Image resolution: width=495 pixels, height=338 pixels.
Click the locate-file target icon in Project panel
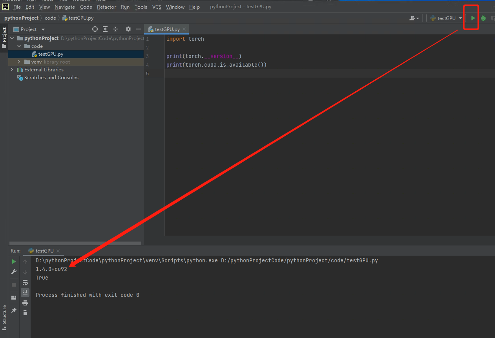click(x=95, y=29)
